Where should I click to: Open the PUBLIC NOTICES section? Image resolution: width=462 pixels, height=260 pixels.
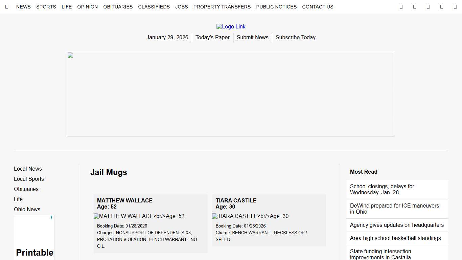click(x=276, y=6)
